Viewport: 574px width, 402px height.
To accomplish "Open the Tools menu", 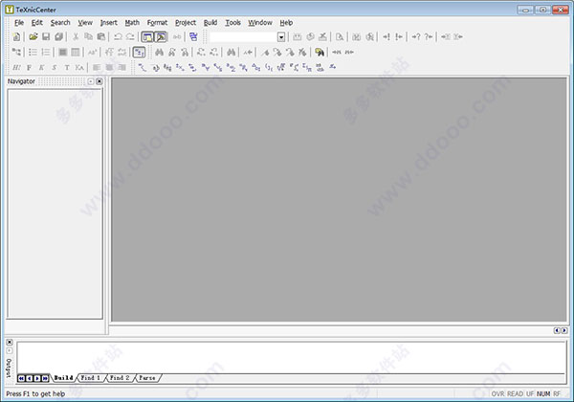I will (x=232, y=23).
